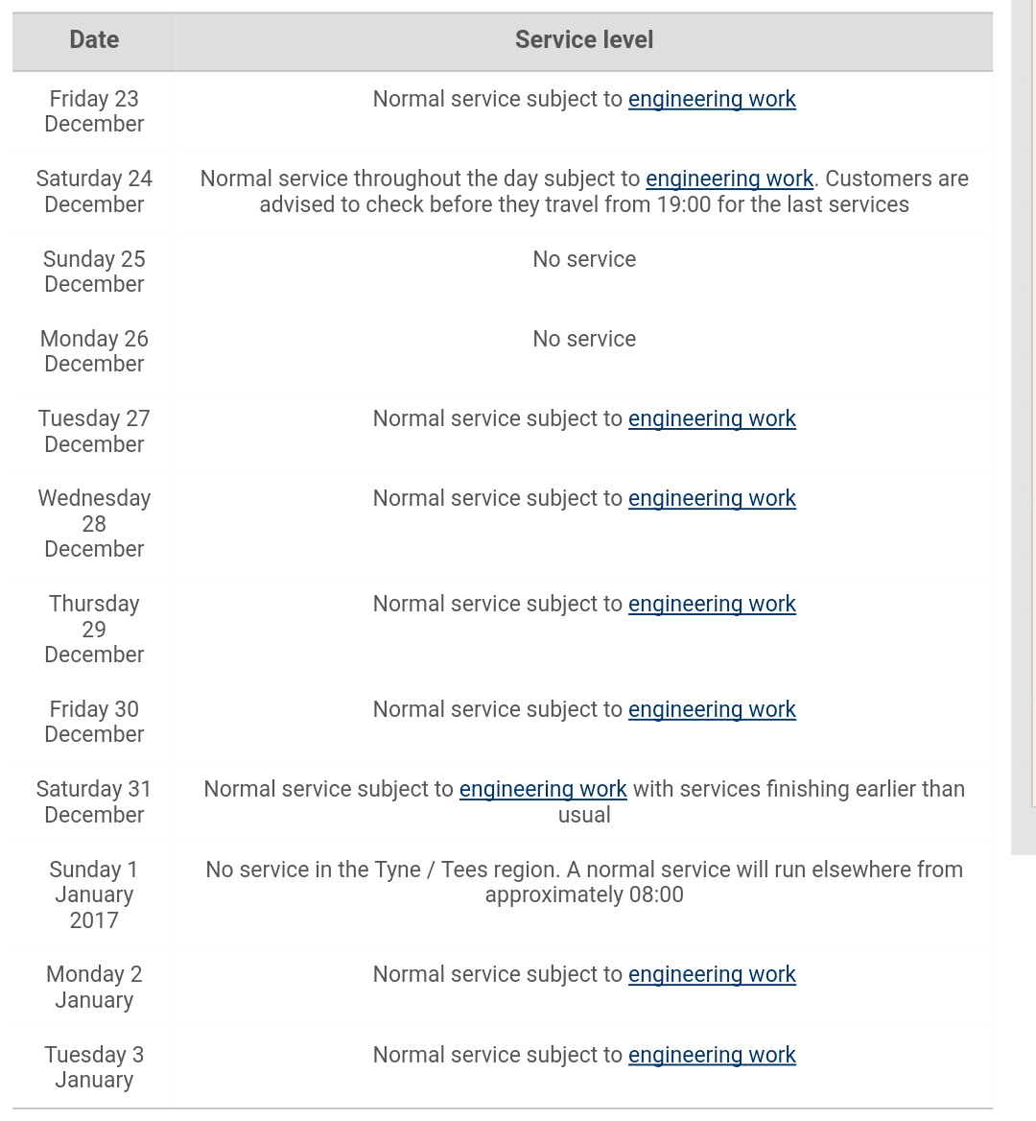Follow engineering work link for Monday 2 January
This screenshot has height=1121, width=1036.
click(x=712, y=974)
